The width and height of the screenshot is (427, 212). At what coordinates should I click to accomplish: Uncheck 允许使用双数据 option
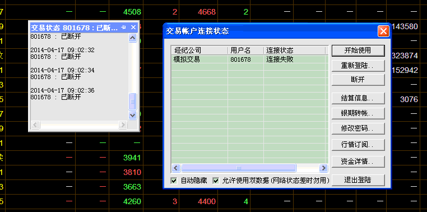click(x=216, y=181)
